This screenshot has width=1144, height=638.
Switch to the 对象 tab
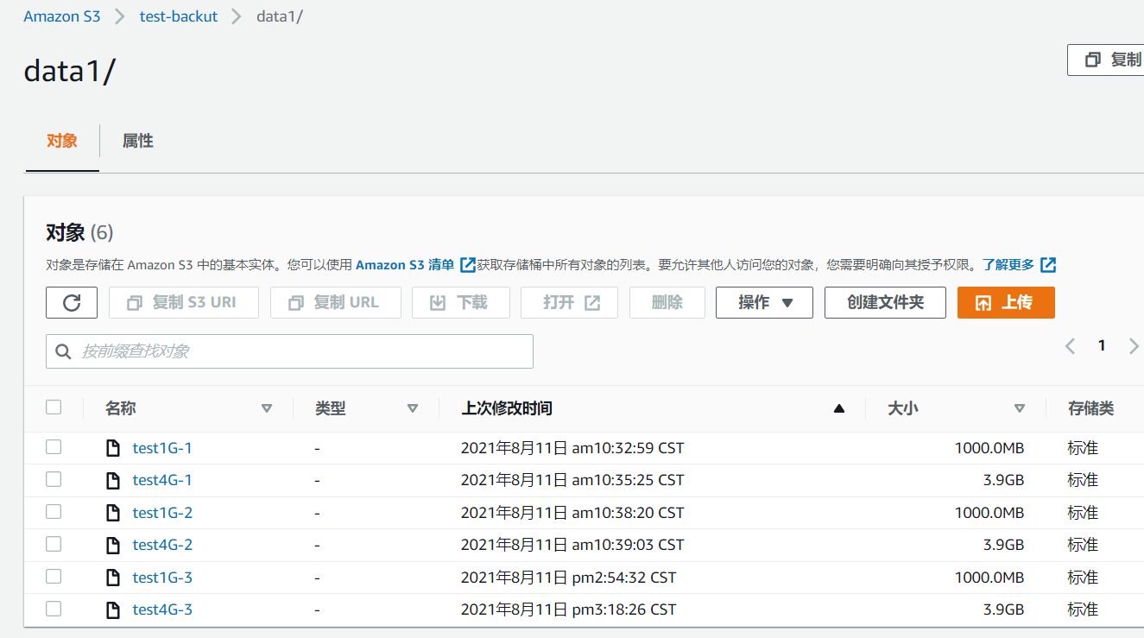coord(62,141)
